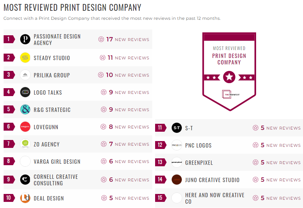Open Logo Talks via its logo icon

pyautogui.click(x=25, y=92)
